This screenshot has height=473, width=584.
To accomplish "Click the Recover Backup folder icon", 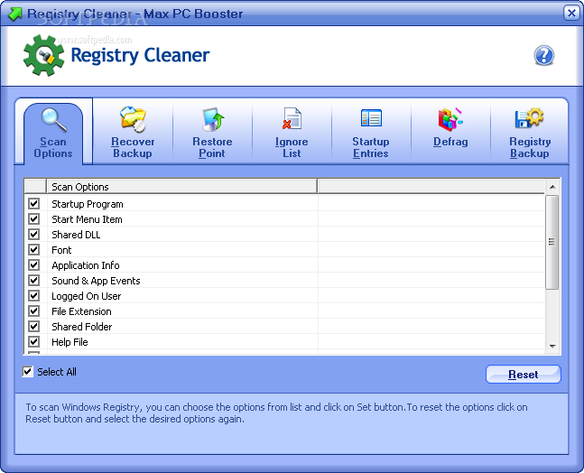I will [x=133, y=119].
